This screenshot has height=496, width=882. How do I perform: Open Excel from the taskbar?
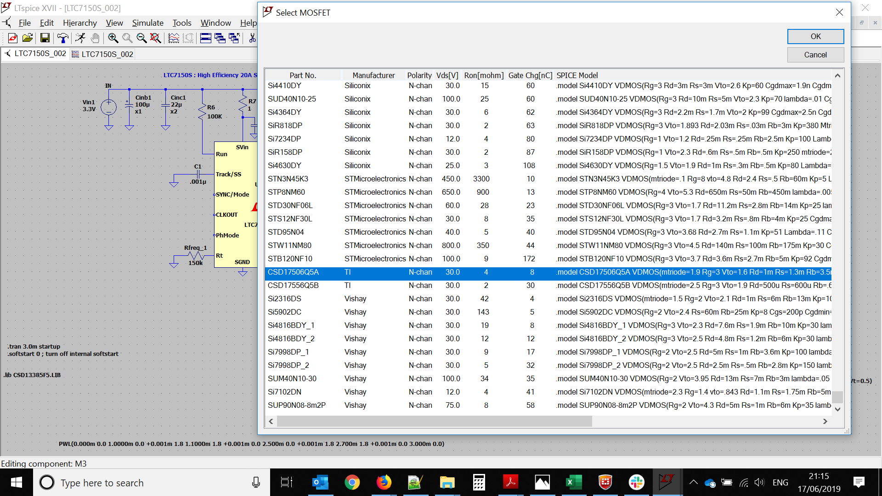point(573,482)
